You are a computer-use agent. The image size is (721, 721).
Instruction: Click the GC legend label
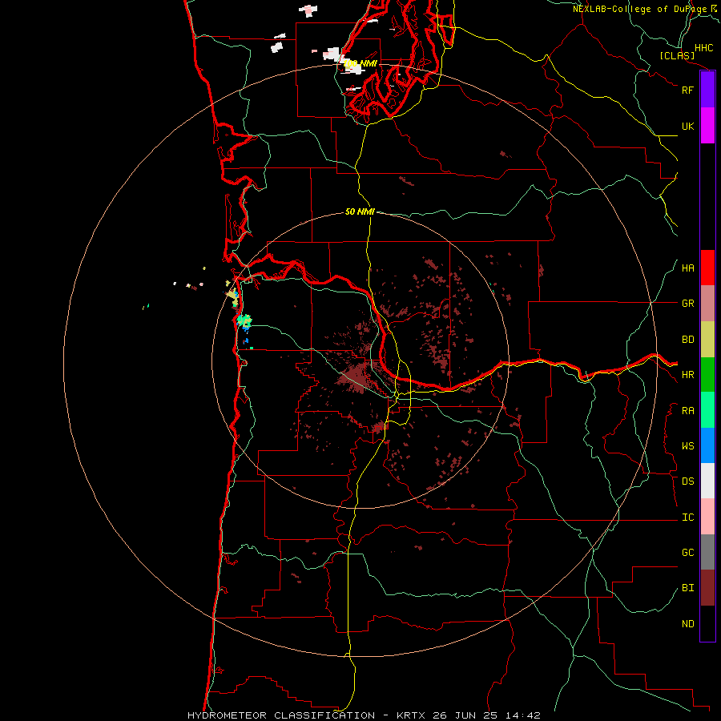[x=687, y=553]
